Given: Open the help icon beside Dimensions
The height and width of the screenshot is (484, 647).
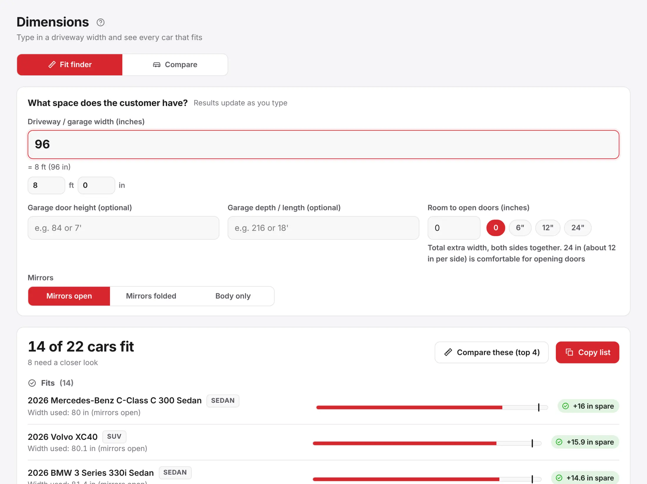Looking at the screenshot, I should tap(101, 22).
